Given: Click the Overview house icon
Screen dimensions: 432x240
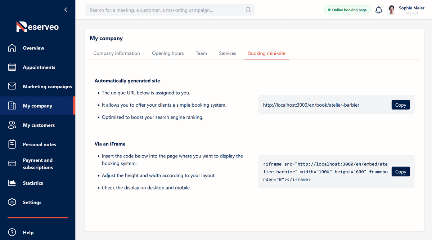Looking at the screenshot, I should pos(12,48).
